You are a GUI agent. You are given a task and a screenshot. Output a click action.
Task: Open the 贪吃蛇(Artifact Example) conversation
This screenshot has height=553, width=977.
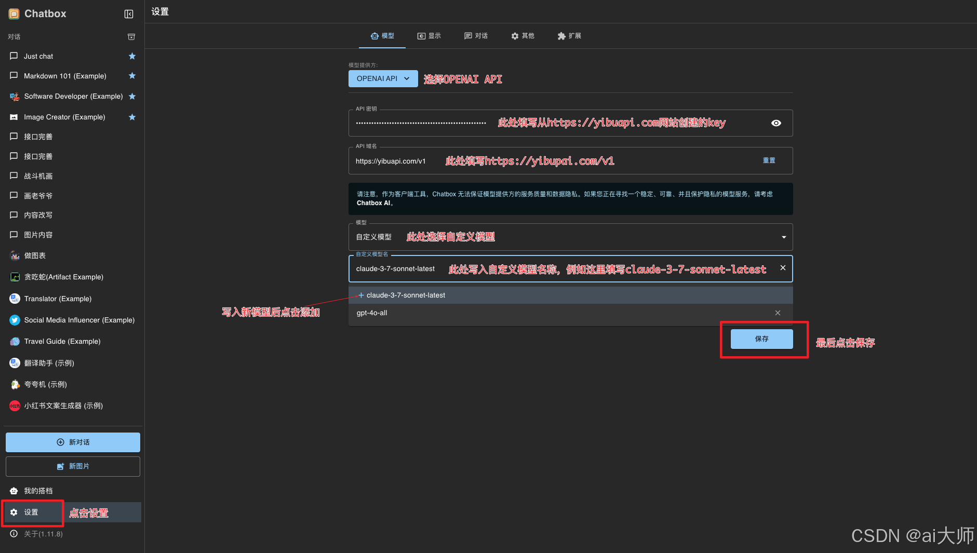[x=73, y=277]
